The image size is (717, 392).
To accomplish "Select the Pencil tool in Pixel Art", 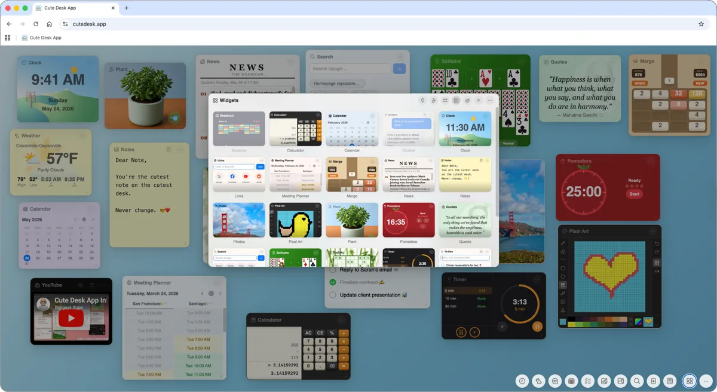I will pos(563,243).
